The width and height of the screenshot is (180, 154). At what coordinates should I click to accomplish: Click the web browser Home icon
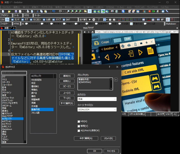pyautogui.click(x=93, y=32)
